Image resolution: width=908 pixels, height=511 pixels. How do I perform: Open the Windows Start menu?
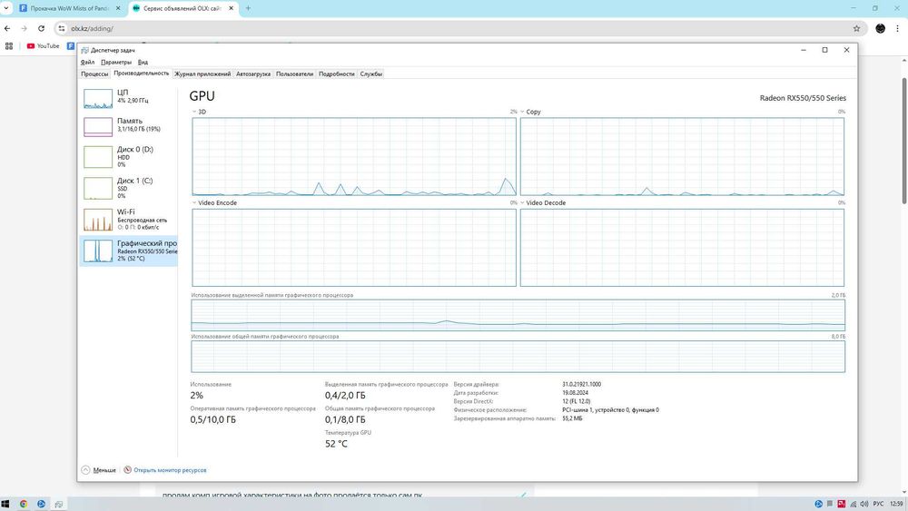5,504
